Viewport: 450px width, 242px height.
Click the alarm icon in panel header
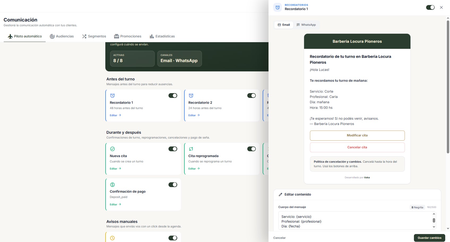278,7
